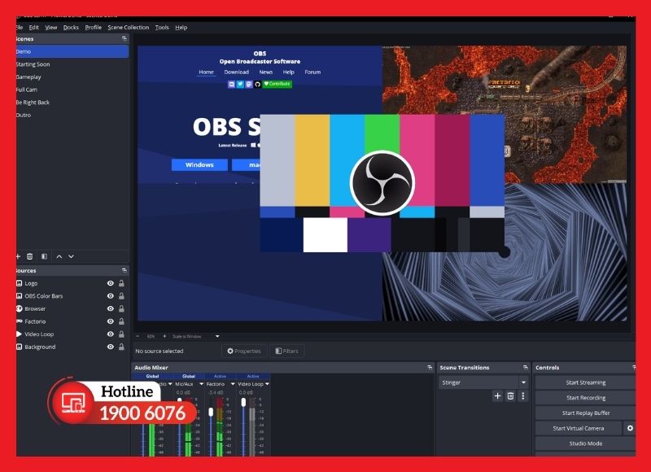Hide the Background source
651x472 pixels.
(x=111, y=347)
